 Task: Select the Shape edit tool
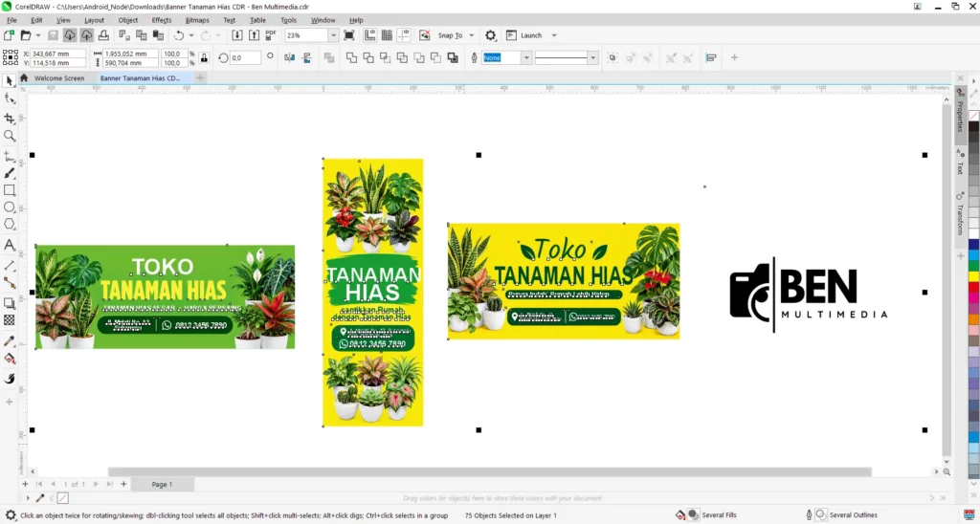coord(10,98)
